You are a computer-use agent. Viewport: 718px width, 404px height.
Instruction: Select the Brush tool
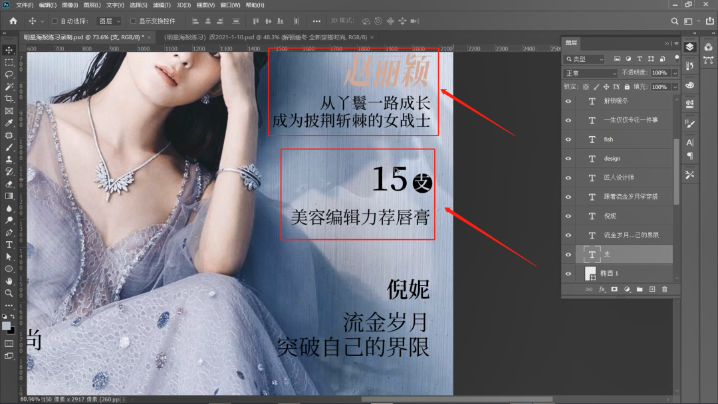click(x=9, y=148)
